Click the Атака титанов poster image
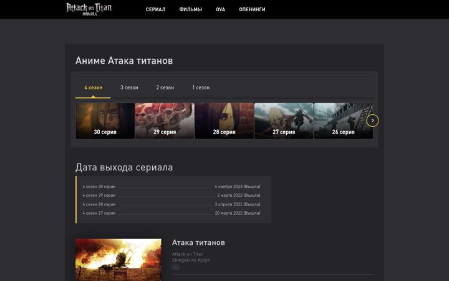This screenshot has width=449, height=281. click(x=118, y=260)
